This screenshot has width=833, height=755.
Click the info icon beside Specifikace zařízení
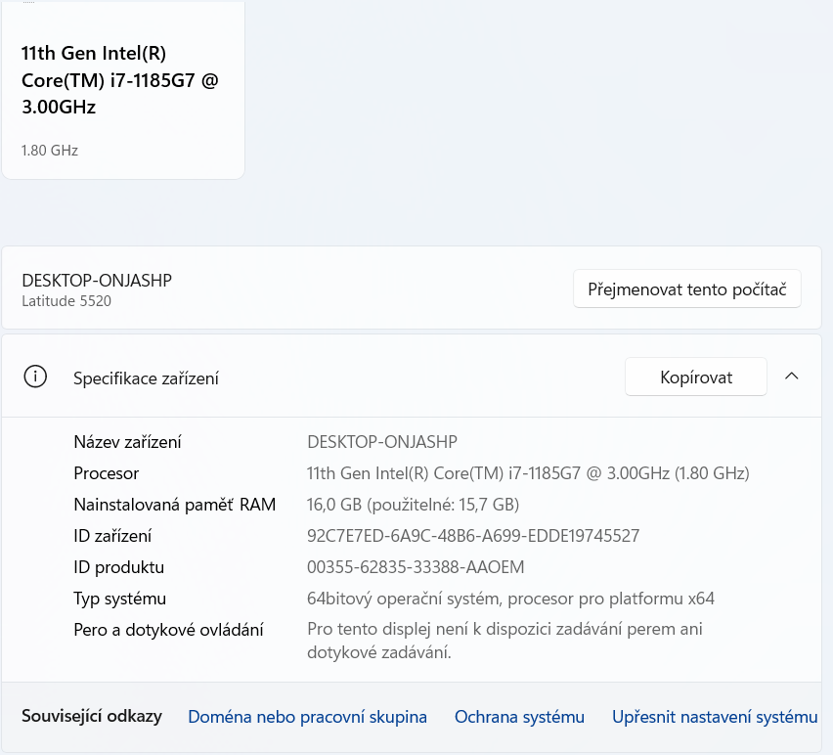tap(36, 376)
